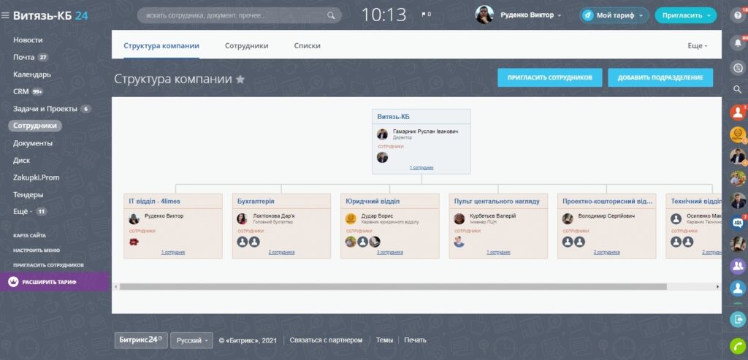Open Zakupki.Prom in left menu
This screenshot has width=748, height=360.
pos(37,177)
